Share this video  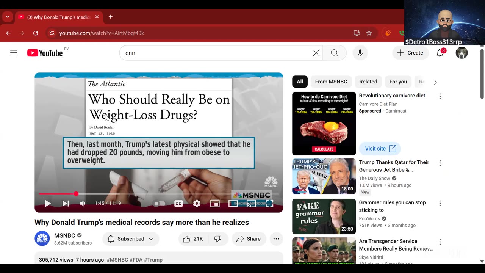click(x=249, y=239)
